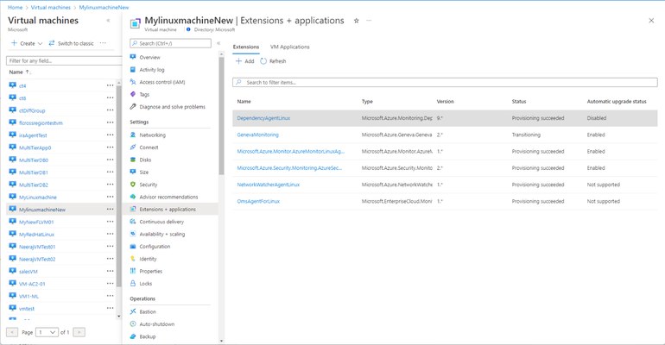Click the VM icon beside MyRedHatLinux

tap(13, 234)
